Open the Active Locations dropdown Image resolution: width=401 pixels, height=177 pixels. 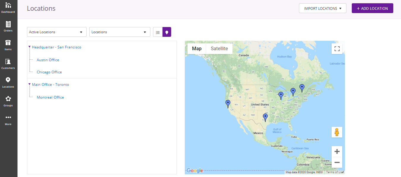pyautogui.click(x=57, y=32)
